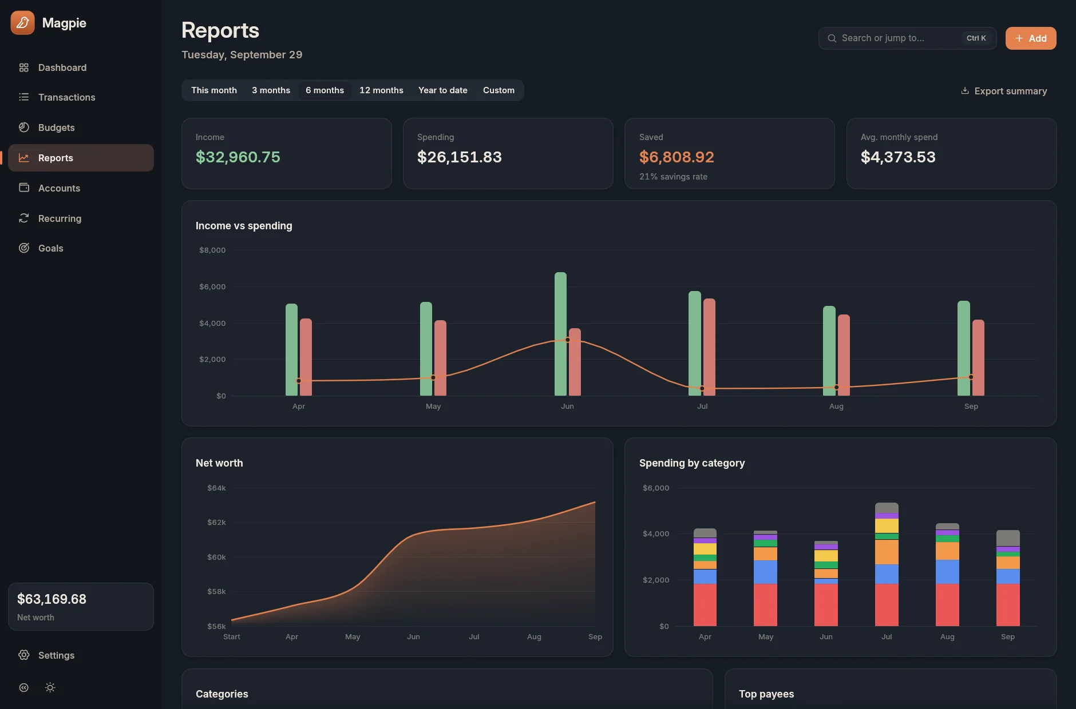Focus the Search or jump to field
The image size is (1076, 709).
[x=908, y=38]
